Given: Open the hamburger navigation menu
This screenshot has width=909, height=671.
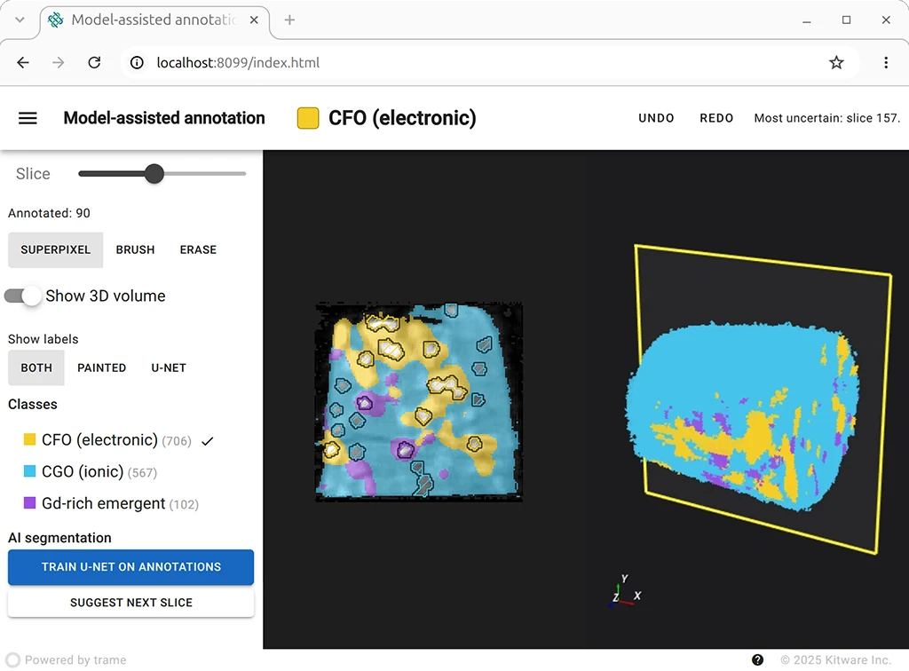Looking at the screenshot, I should coord(28,118).
